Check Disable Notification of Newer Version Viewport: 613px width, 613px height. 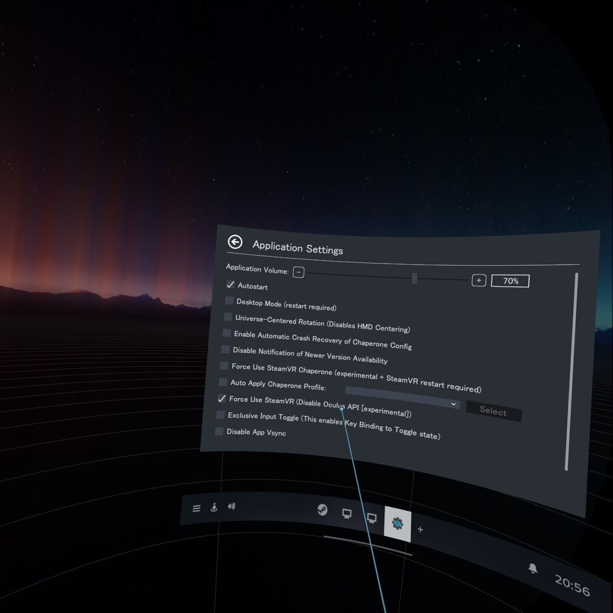click(x=225, y=349)
